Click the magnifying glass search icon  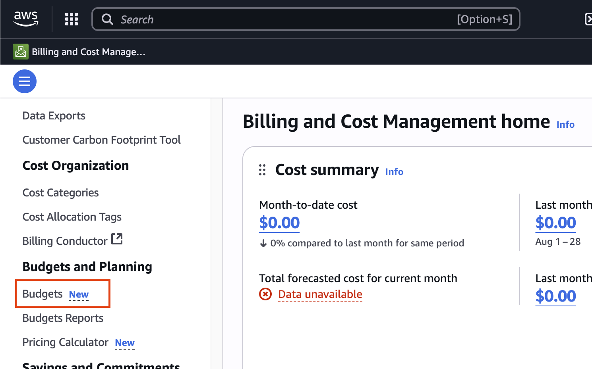point(107,19)
